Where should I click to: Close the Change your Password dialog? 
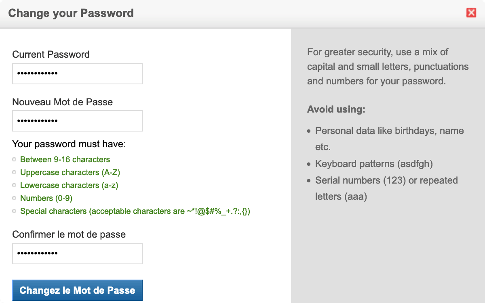click(471, 13)
